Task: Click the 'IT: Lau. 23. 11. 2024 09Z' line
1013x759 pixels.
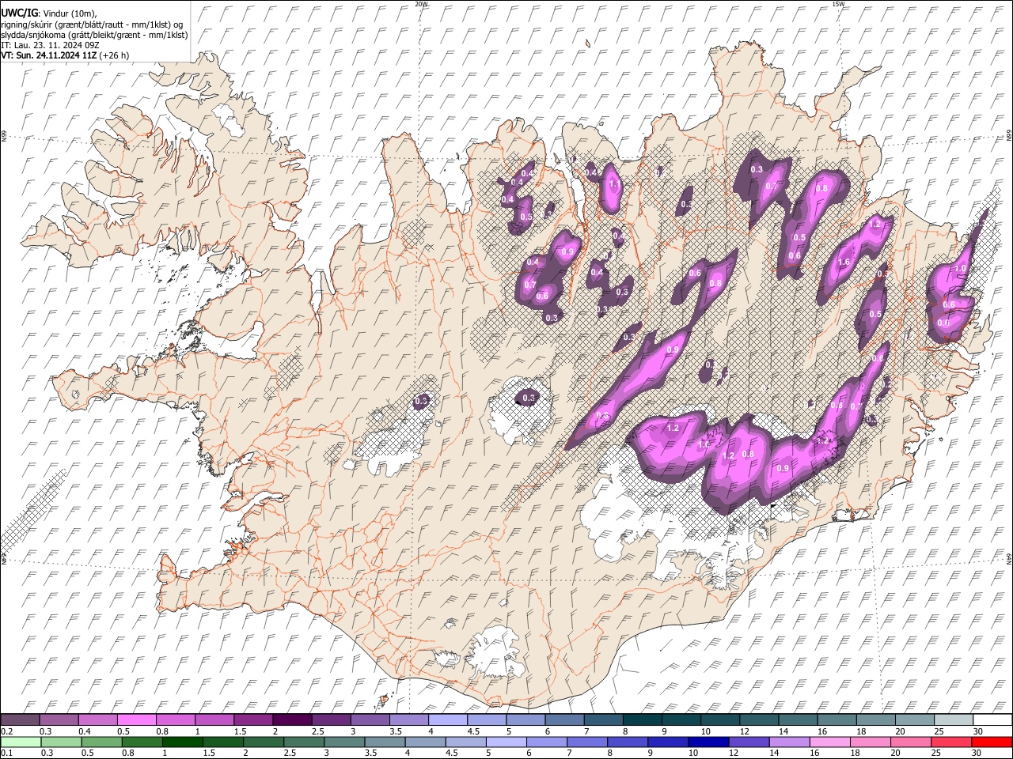Action: point(50,45)
